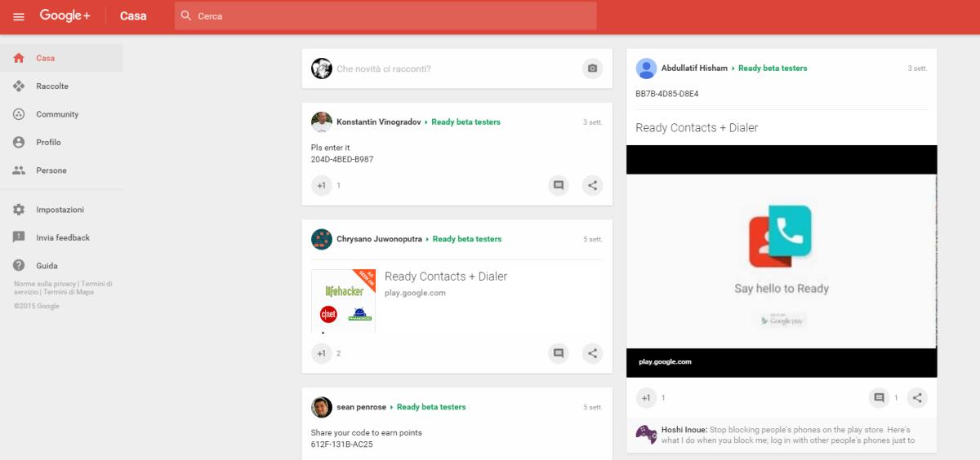Viewport: 980px width, 460px height.
Task: Click the code text 612F-131B-AC25
Action: pyautogui.click(x=342, y=445)
